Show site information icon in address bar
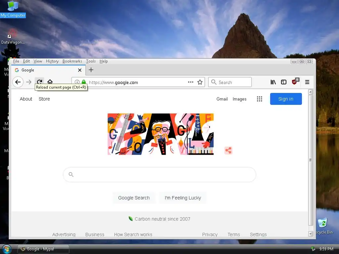The width and height of the screenshot is (339, 254). point(77,82)
